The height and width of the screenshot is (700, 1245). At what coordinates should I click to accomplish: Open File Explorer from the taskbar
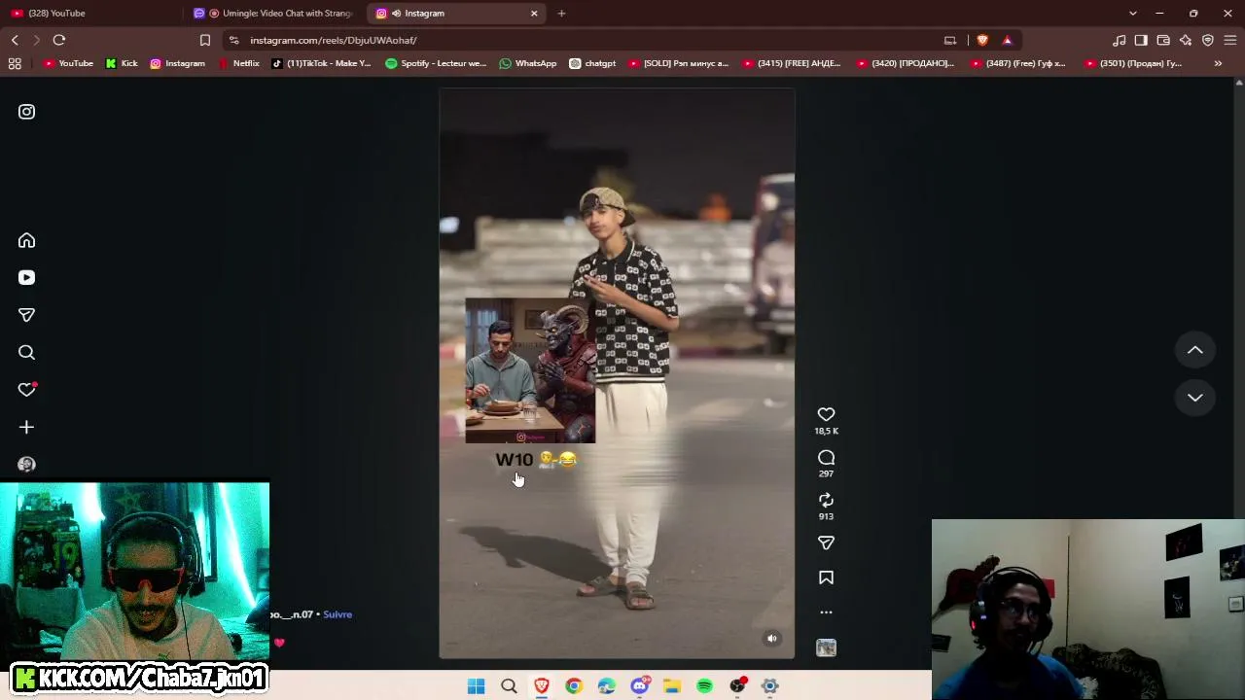pyautogui.click(x=672, y=686)
